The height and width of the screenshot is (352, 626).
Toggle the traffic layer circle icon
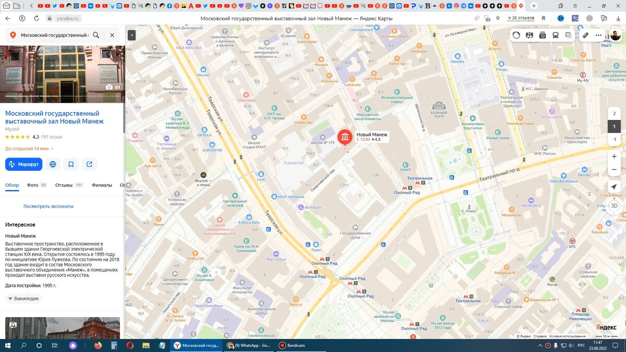click(516, 35)
